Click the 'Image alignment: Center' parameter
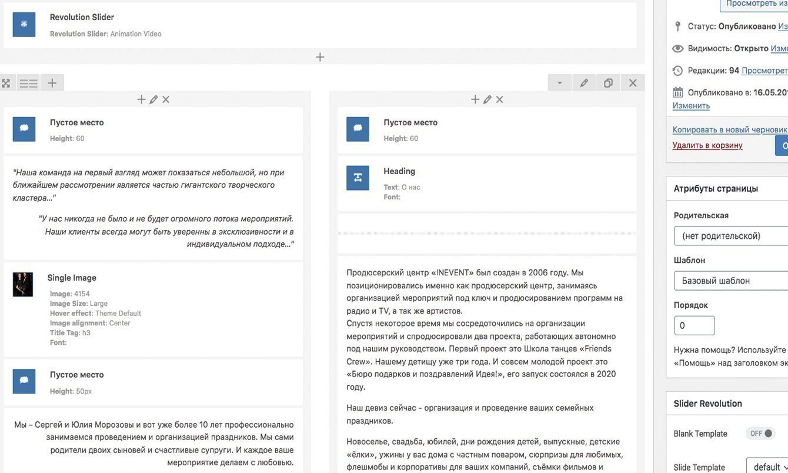 click(90, 323)
